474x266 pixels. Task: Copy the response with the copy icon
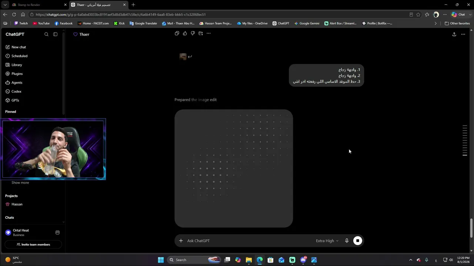pyautogui.click(x=177, y=33)
